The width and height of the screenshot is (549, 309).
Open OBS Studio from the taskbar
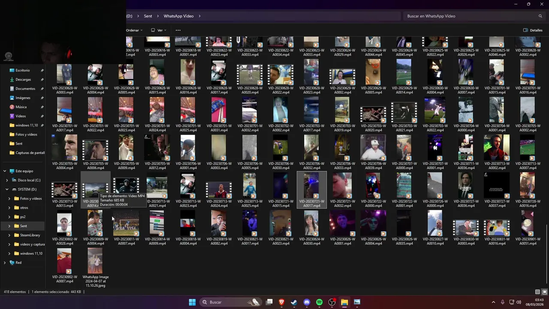pyautogui.click(x=332, y=302)
